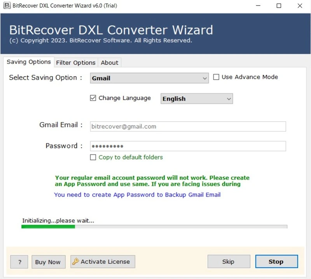
Task: Focus the Gmail Email input field
Action: [188, 127]
